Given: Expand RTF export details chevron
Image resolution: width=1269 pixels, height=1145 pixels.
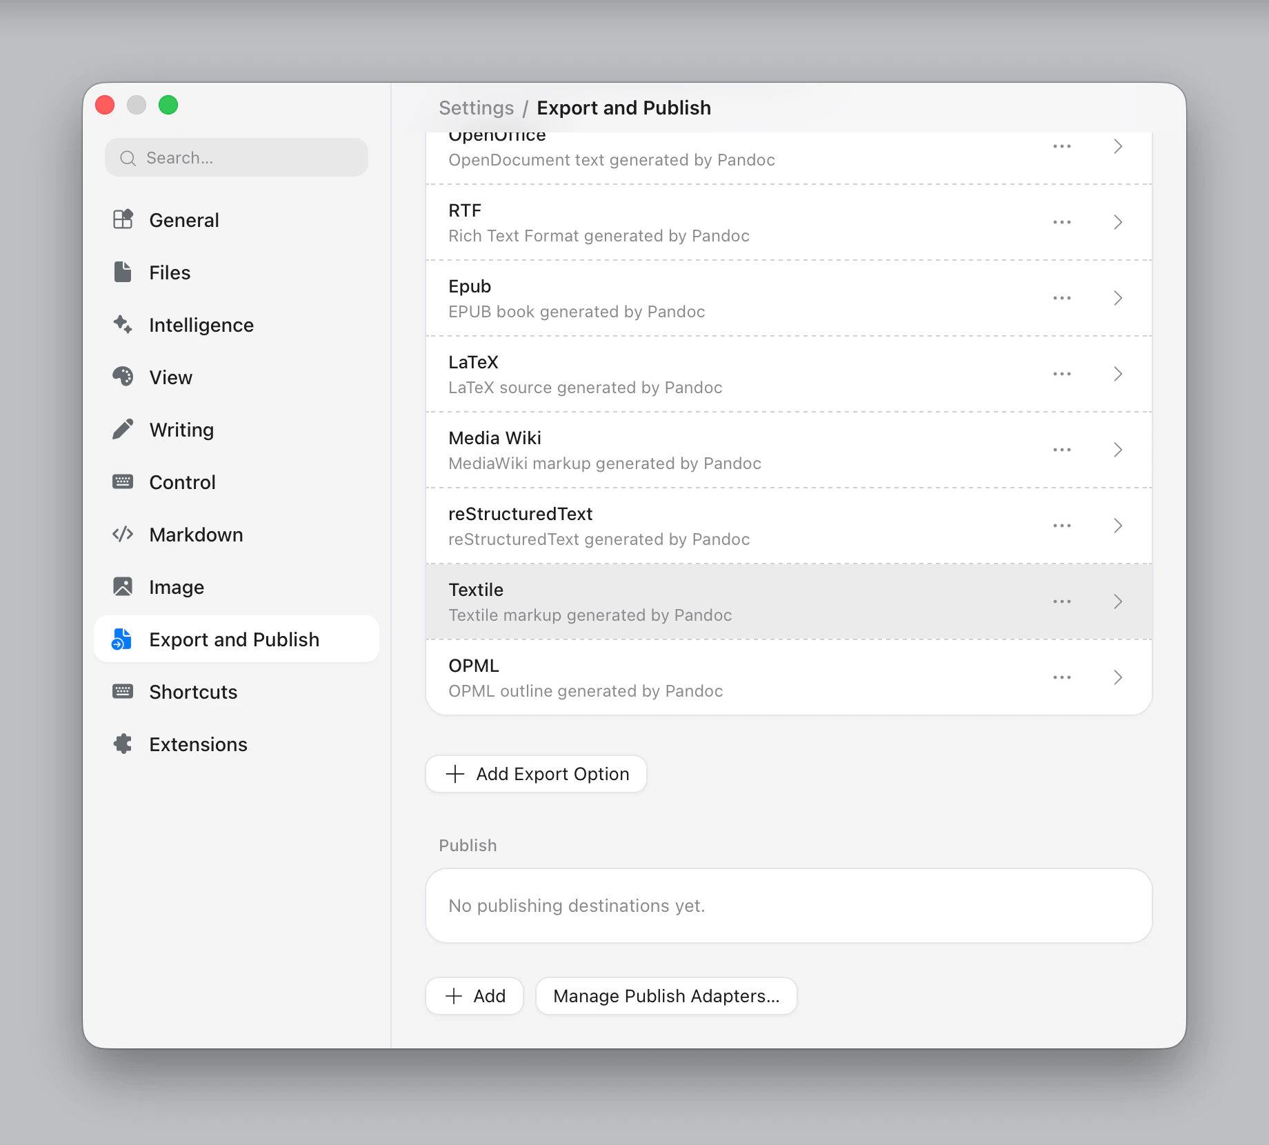Looking at the screenshot, I should click(1118, 222).
